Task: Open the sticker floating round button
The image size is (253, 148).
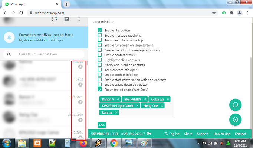Action: pos(236,105)
